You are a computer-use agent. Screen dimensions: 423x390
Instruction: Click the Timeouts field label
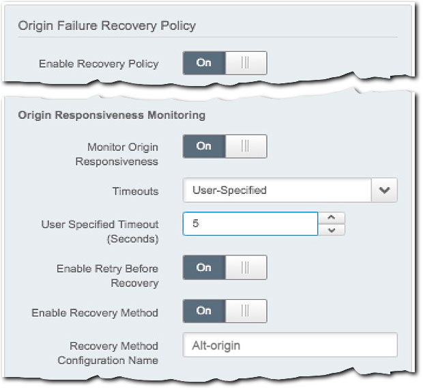coord(135,191)
